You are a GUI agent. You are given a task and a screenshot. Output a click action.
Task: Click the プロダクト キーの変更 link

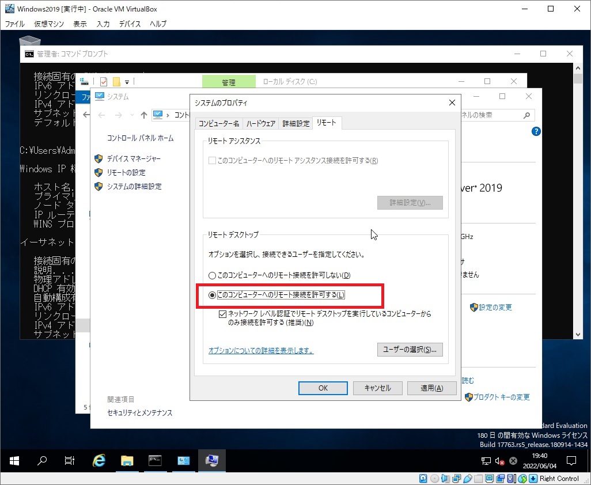[501, 397]
